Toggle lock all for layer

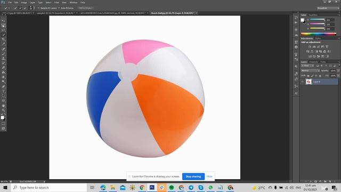320,76
